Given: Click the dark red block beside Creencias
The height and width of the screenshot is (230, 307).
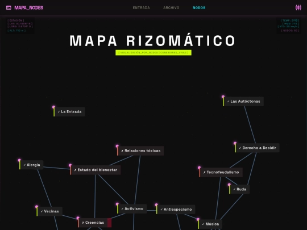Looking at the screenshot, I should click(x=110, y=223).
